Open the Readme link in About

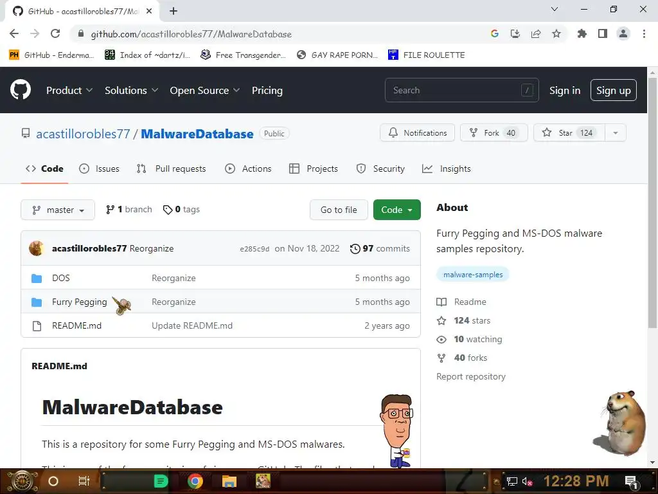click(x=461, y=302)
